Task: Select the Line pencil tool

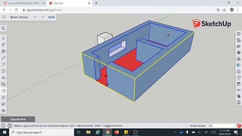Action: click(3, 58)
